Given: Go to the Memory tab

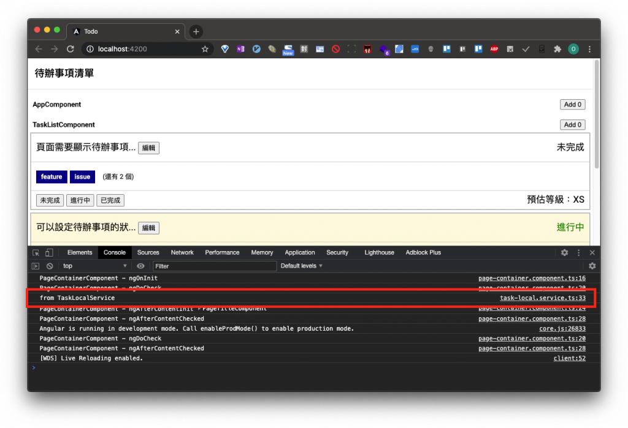Looking at the screenshot, I should coord(262,253).
